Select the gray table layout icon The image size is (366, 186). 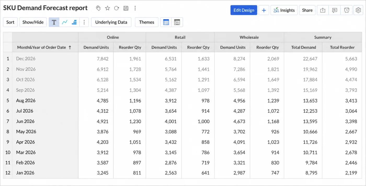(177, 22)
